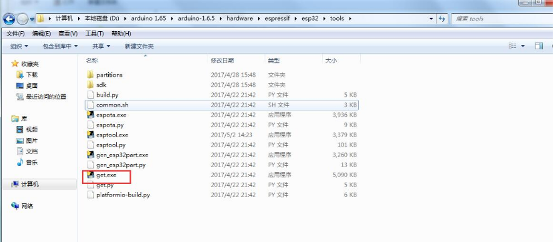Select 视频 library in navigation pane

32,130
